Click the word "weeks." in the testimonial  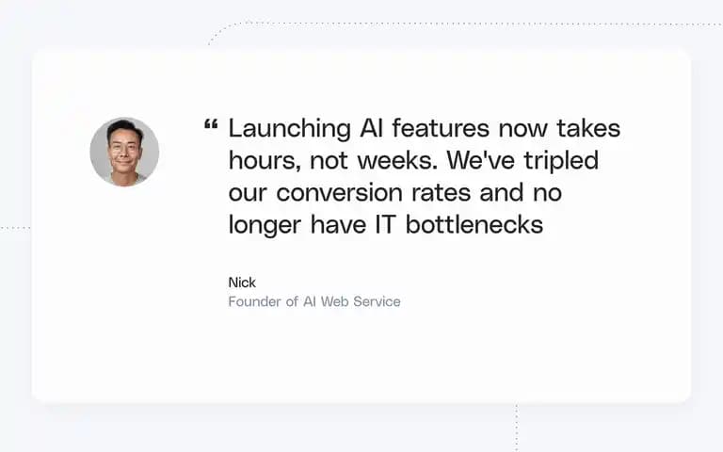[x=397, y=161]
